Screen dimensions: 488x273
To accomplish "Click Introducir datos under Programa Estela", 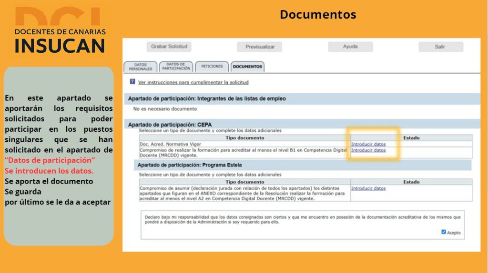I will click(368, 188).
